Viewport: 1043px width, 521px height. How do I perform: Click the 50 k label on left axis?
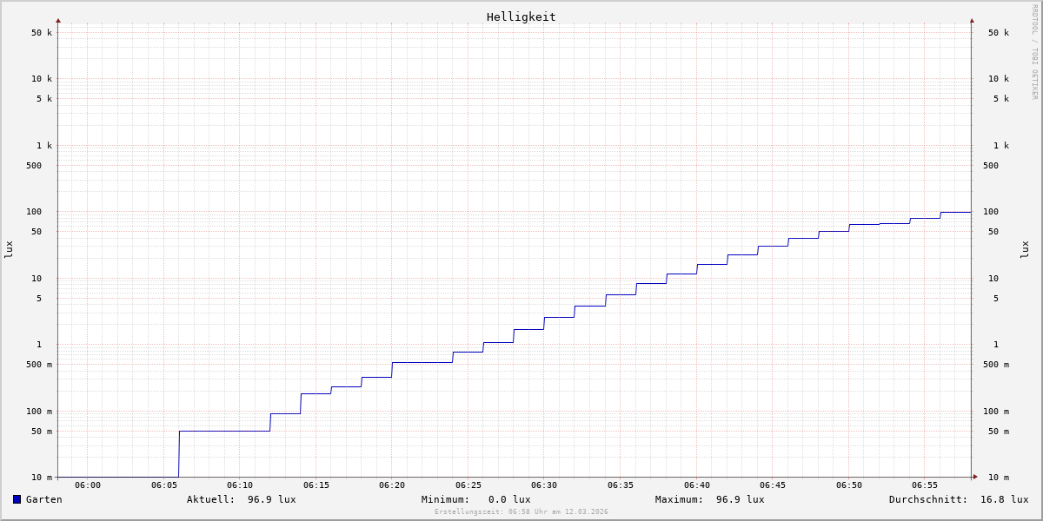tap(42, 33)
